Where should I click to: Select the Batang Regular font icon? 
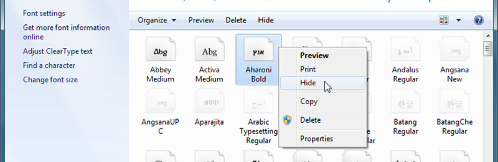tap(406, 102)
